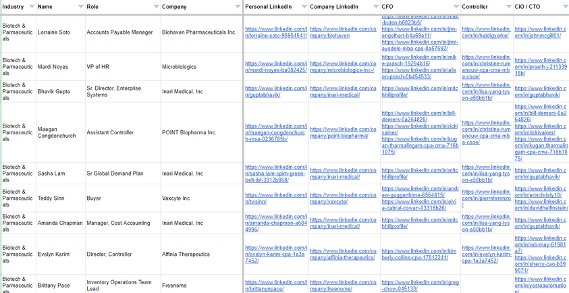Select the Freenome company cell

[201, 284]
